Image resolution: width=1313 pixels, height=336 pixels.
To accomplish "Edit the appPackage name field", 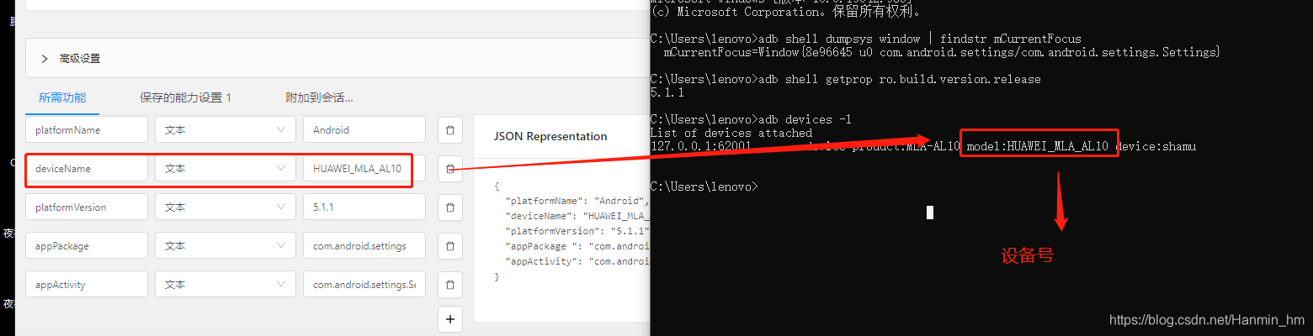I will (87, 246).
